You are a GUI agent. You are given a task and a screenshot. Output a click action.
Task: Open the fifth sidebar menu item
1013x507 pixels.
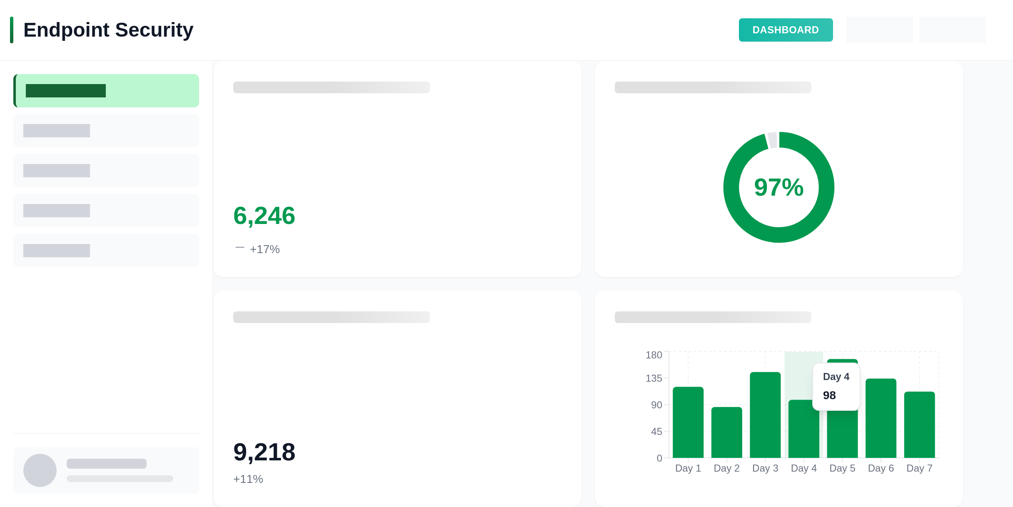106,251
